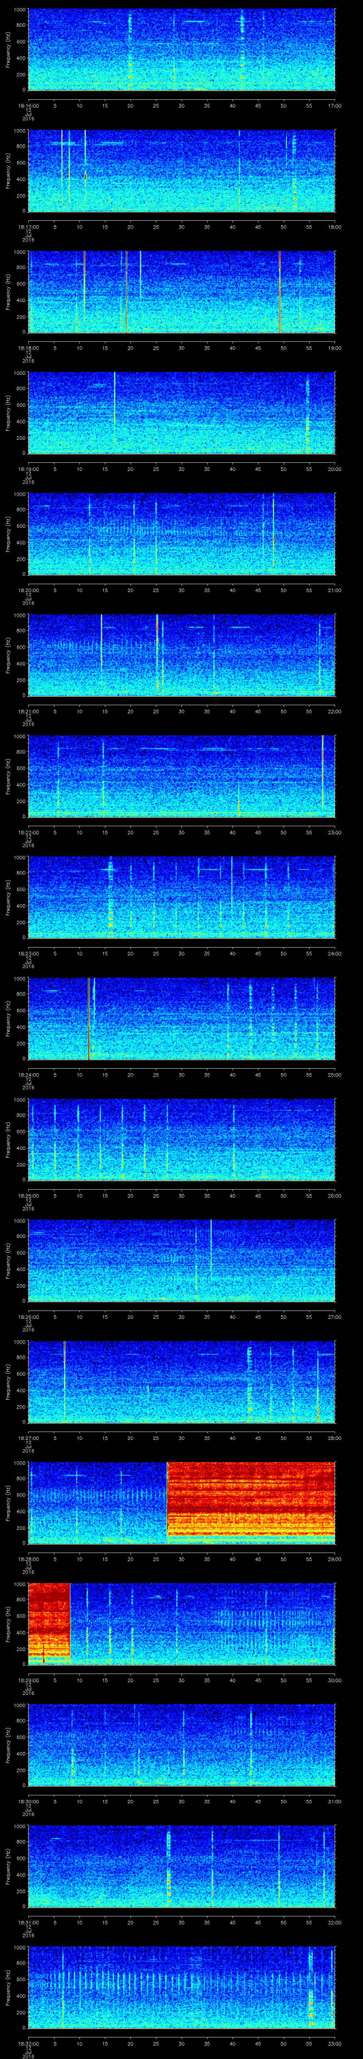Click the large red noise block in 18:28 panel
Screen dimensions: 363x2059
click(251, 1503)
